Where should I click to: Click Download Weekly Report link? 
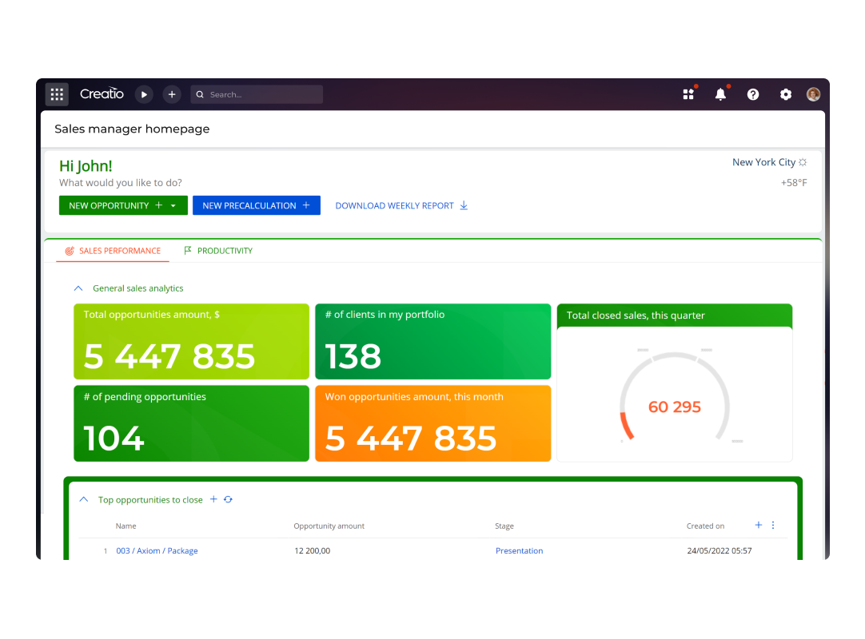pos(401,205)
